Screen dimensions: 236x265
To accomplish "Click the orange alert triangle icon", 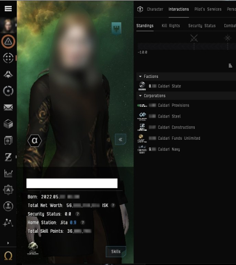I will pos(8,42).
